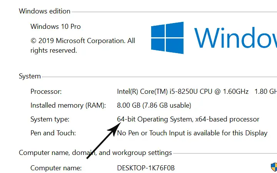Select the 64-bit Operating System text
The width and height of the screenshot is (277, 173).
(155, 119)
